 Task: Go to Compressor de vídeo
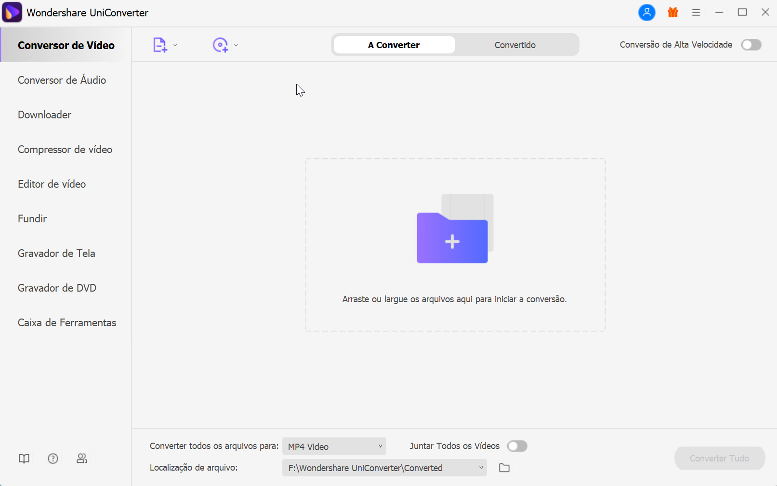pyautogui.click(x=65, y=149)
